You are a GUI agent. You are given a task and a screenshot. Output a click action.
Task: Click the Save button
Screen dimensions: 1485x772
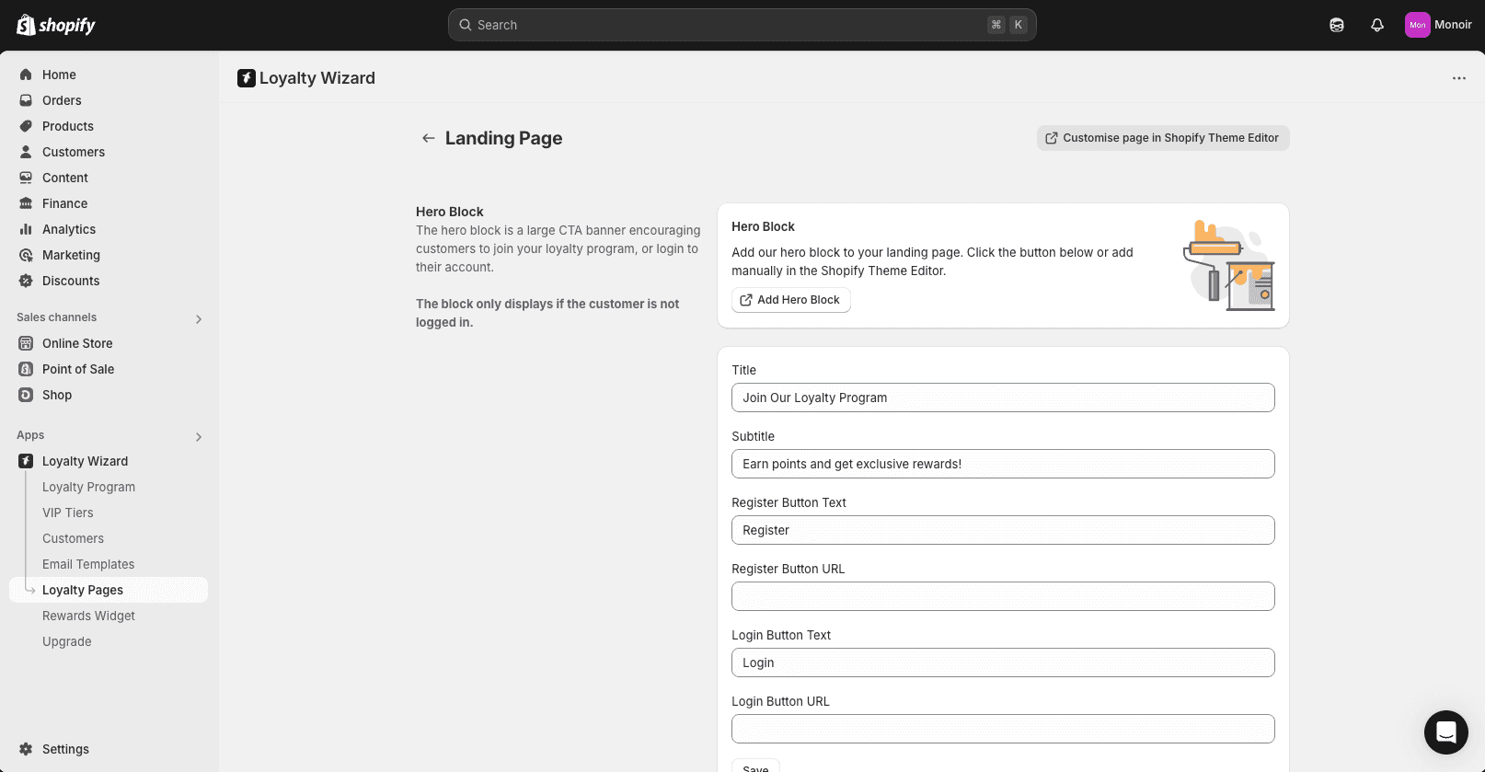point(755,766)
